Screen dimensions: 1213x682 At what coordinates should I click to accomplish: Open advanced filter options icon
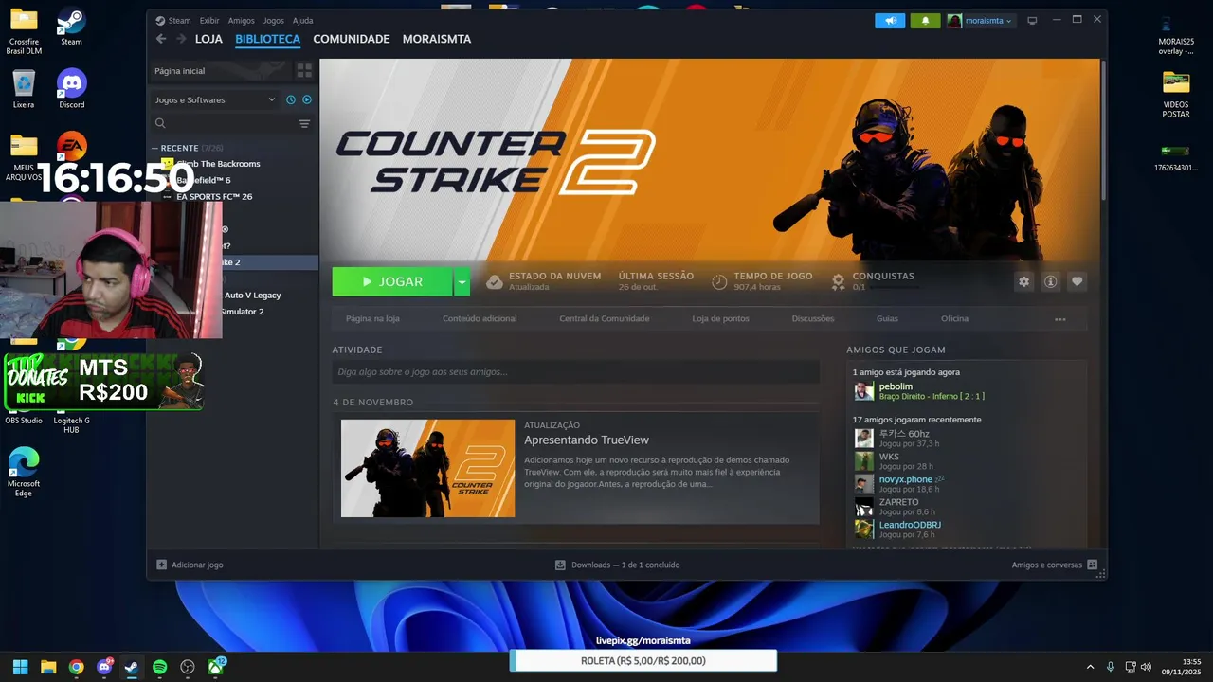click(304, 123)
